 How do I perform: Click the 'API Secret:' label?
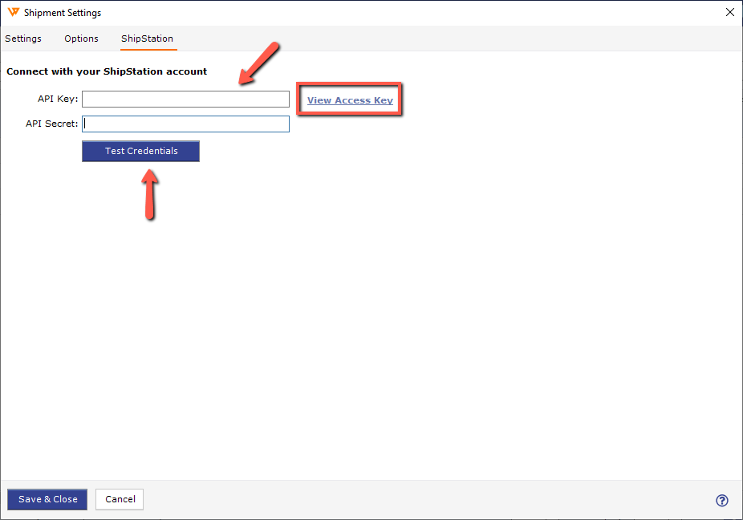[51, 124]
